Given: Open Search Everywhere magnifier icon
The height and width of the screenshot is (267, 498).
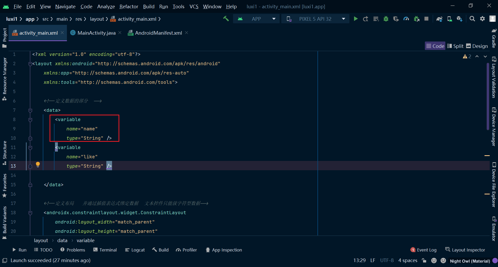Looking at the screenshot, I should point(472,19).
